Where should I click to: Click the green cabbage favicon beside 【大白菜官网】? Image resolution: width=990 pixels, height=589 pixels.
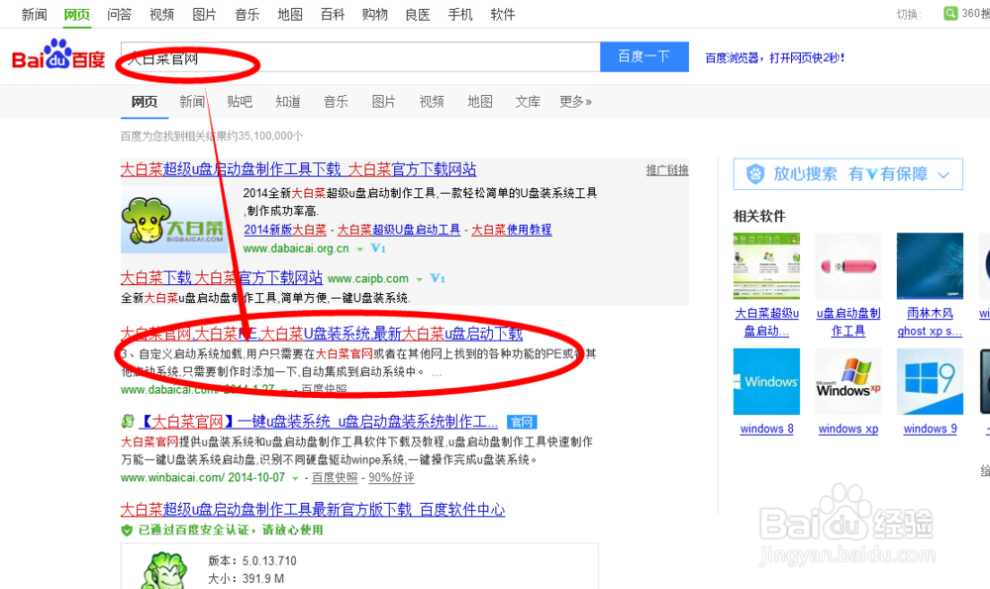pyautogui.click(x=128, y=421)
